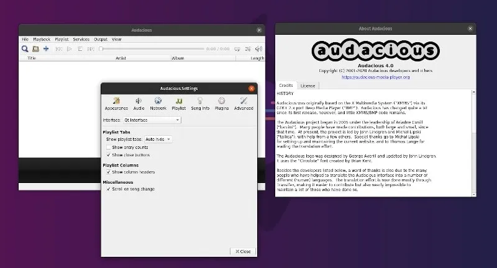Open the Services menu
Screen dimensions: 497x268
point(81,39)
